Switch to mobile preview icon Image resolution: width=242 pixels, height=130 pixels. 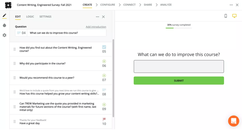click(226, 16)
